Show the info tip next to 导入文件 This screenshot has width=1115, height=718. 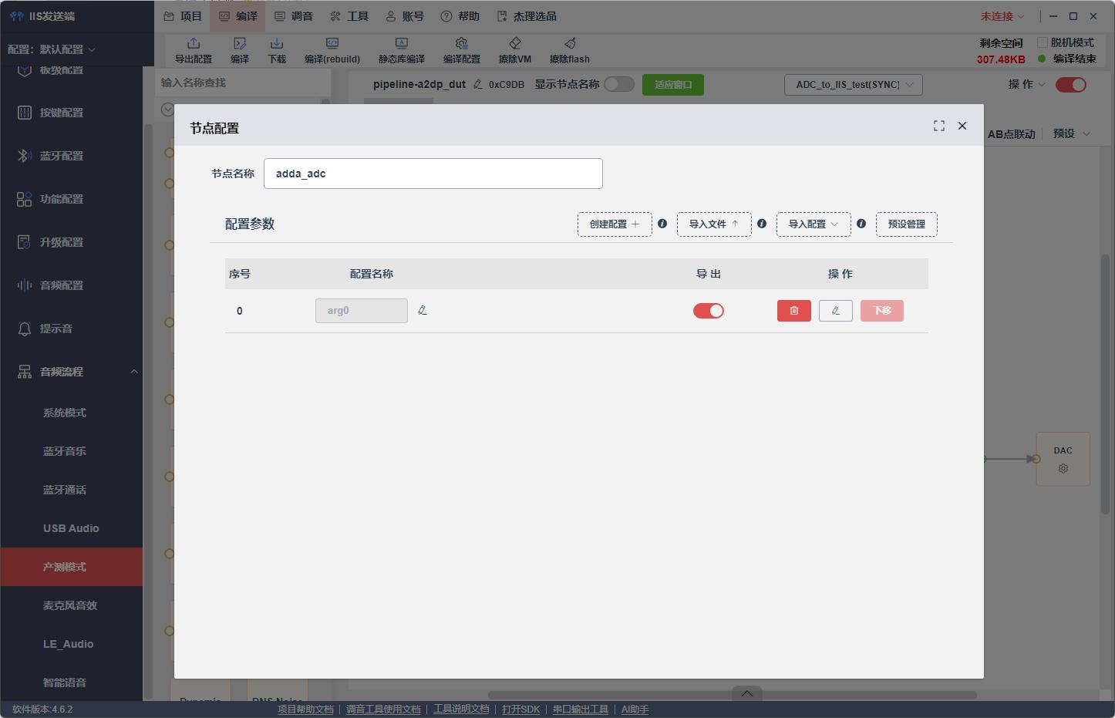(762, 224)
